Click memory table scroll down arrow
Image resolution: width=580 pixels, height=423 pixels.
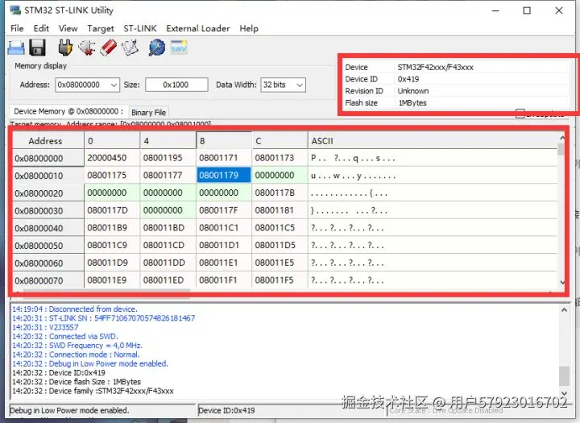[562, 282]
